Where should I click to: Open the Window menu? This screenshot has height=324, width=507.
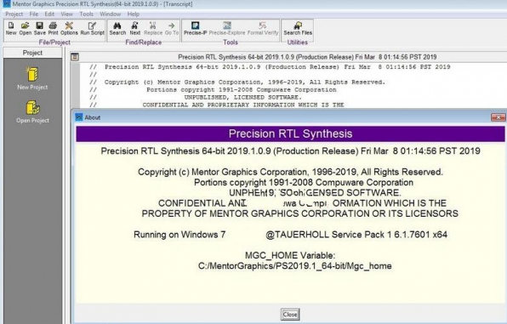110,14
